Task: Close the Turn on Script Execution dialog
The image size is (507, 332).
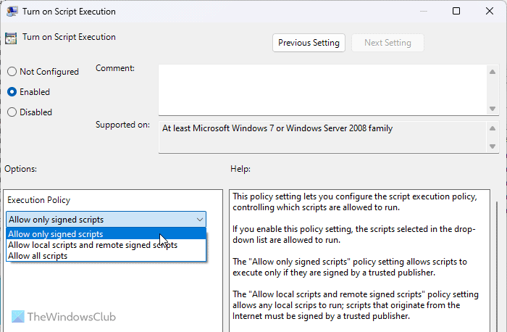Action: 490,12
